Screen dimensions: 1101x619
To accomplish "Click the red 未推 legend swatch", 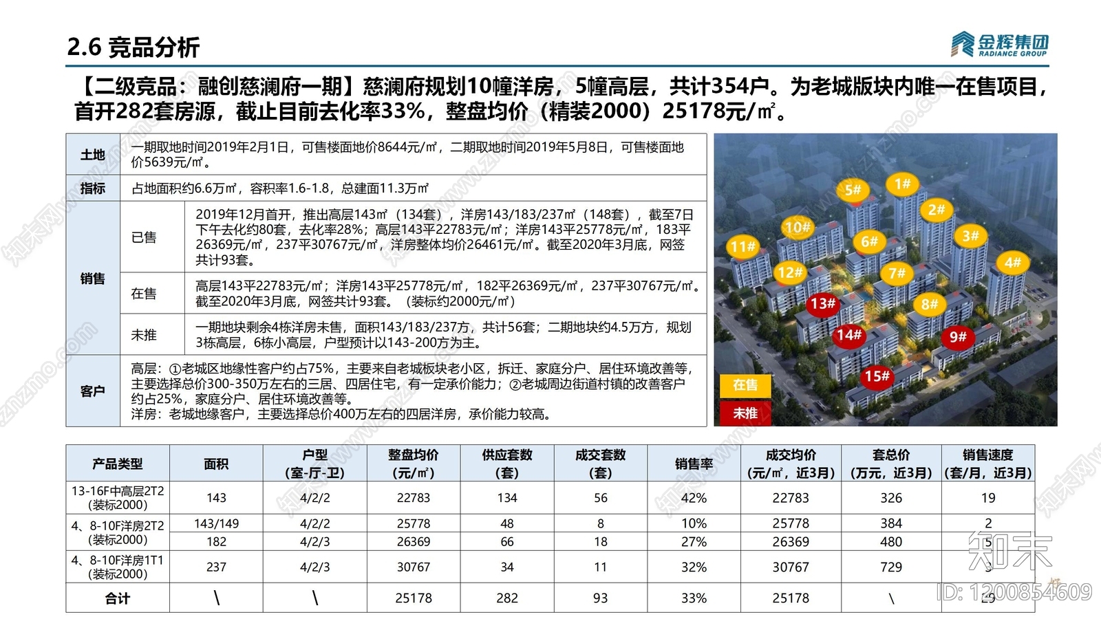I will [x=745, y=413].
